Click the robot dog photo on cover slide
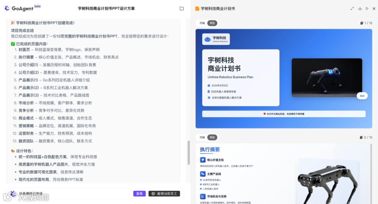 click(327, 78)
